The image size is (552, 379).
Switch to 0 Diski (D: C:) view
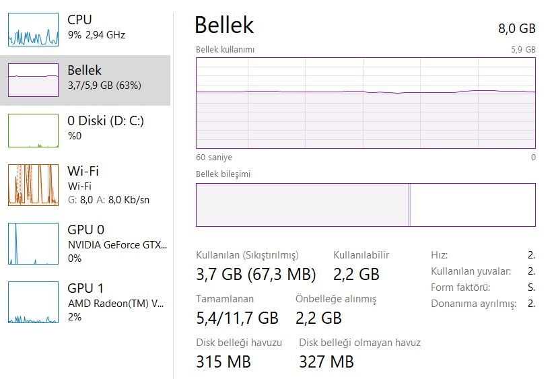106,121
